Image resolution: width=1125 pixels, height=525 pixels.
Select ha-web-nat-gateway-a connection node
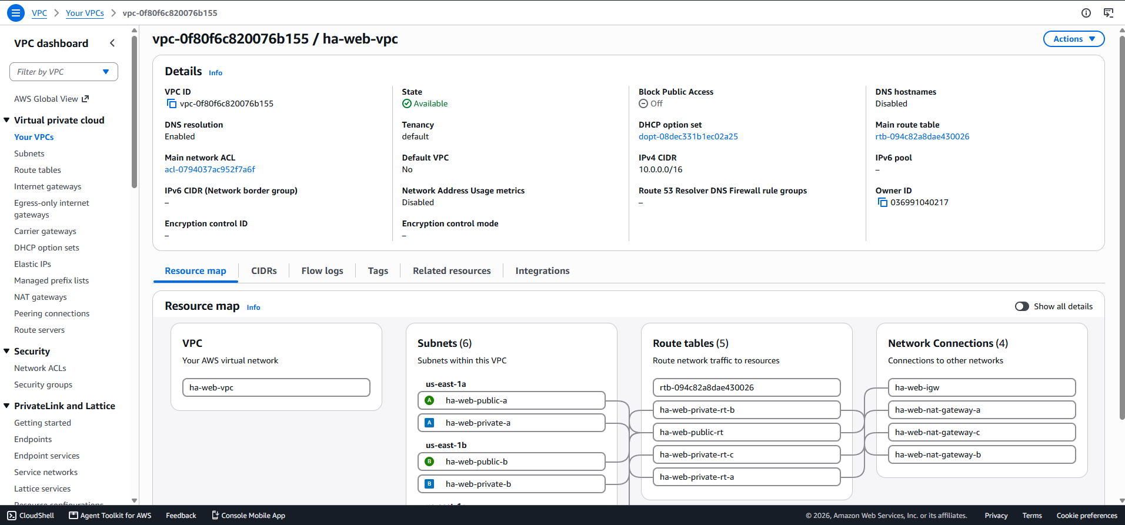click(x=982, y=410)
